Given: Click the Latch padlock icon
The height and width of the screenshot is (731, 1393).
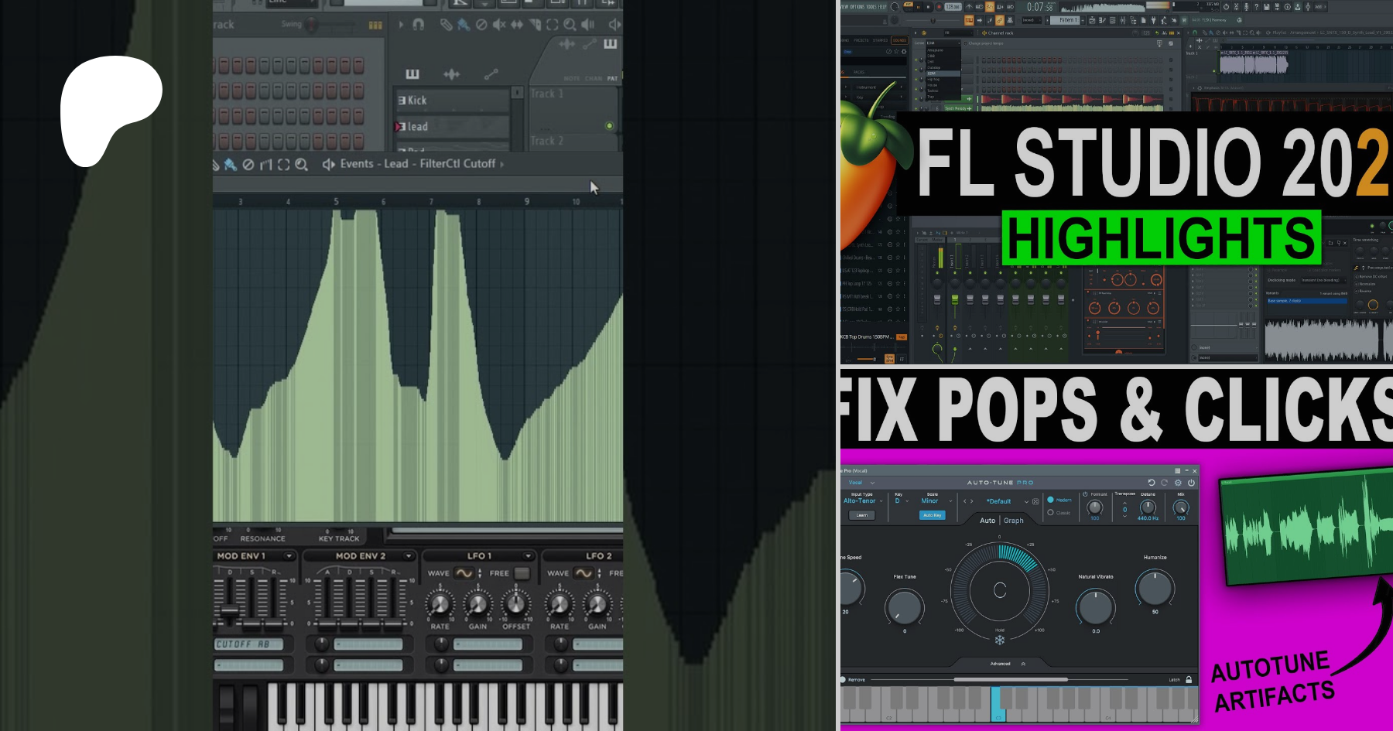Looking at the screenshot, I should 1189,679.
